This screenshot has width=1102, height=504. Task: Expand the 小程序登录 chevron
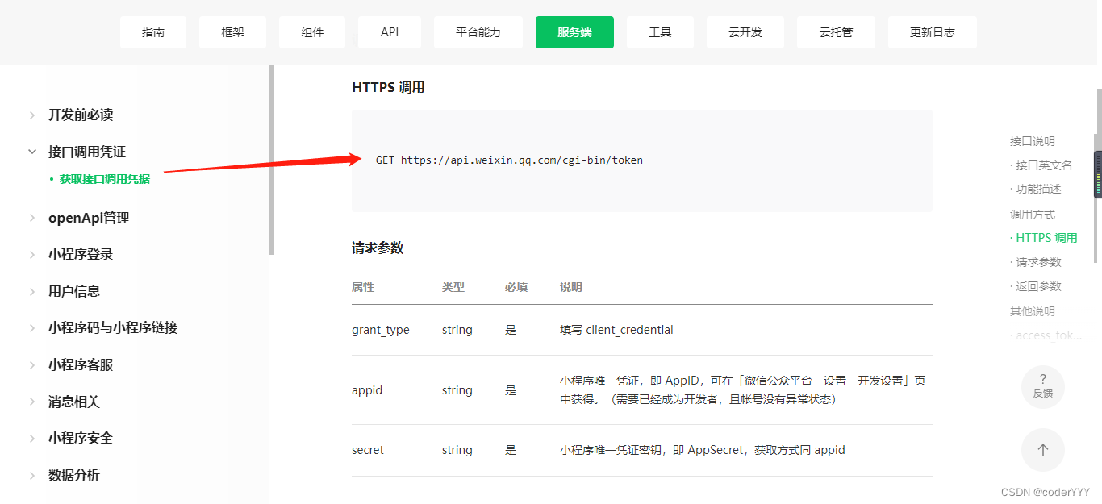pyautogui.click(x=32, y=255)
